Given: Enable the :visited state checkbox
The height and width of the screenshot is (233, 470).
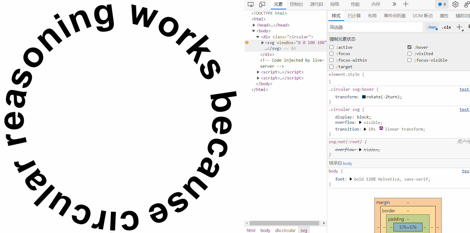Looking at the screenshot, I should coord(409,53).
